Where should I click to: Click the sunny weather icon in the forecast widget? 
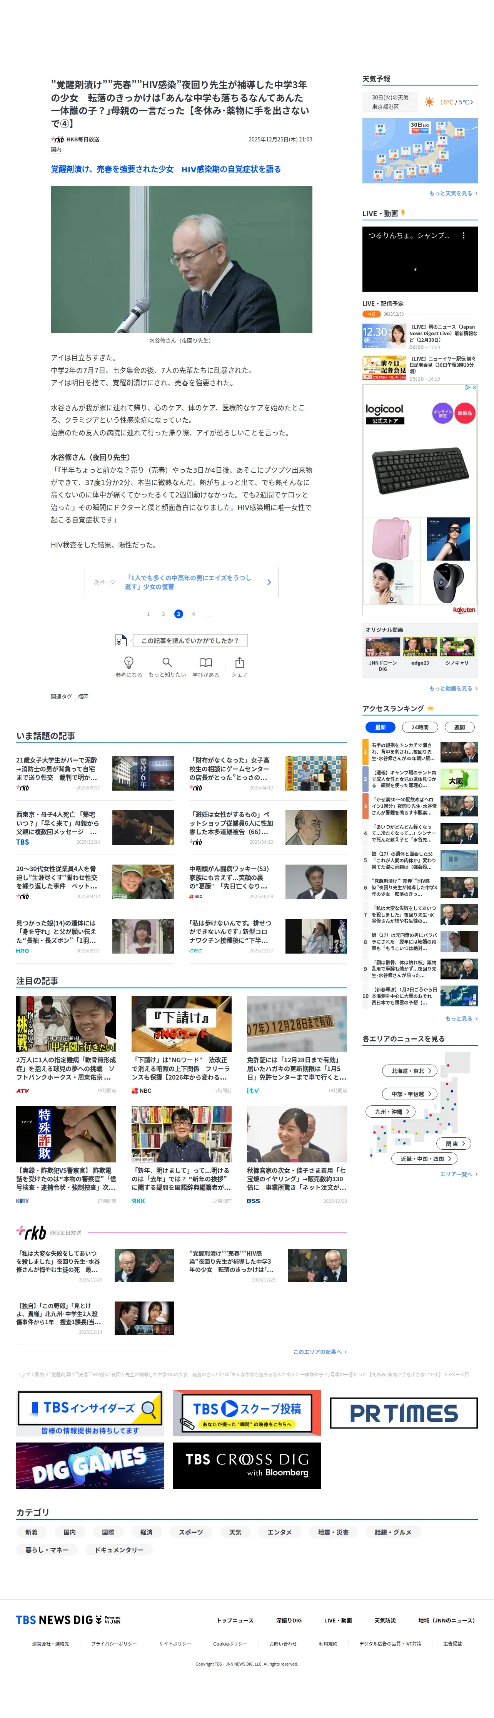429,102
